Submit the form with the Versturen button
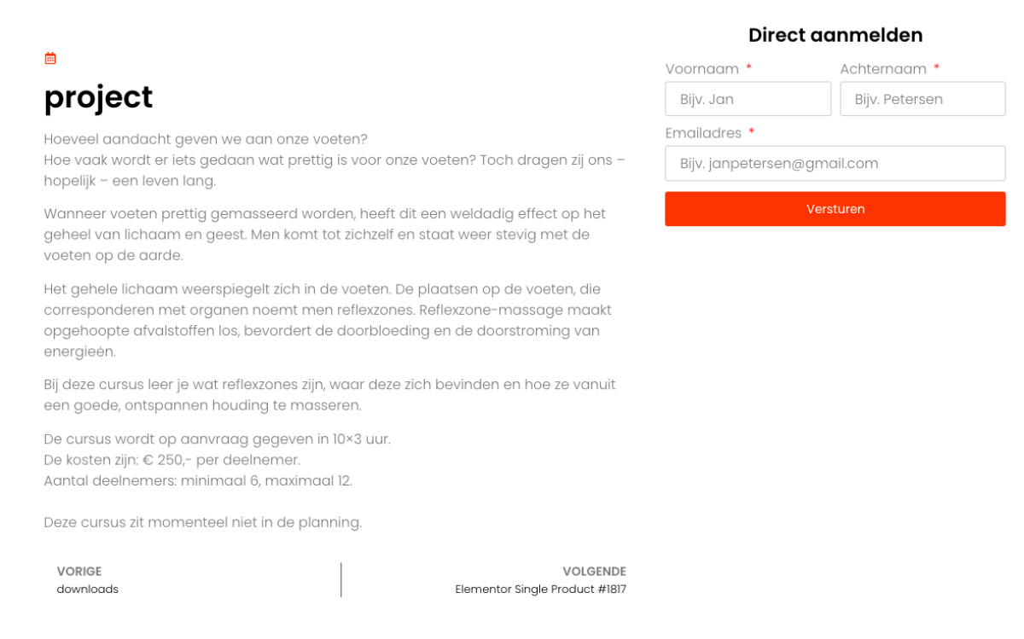Image resolution: width=1024 pixels, height=639 pixels. pos(835,209)
